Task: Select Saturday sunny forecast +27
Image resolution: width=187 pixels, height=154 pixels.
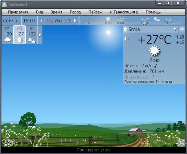Action: pos(19,35)
